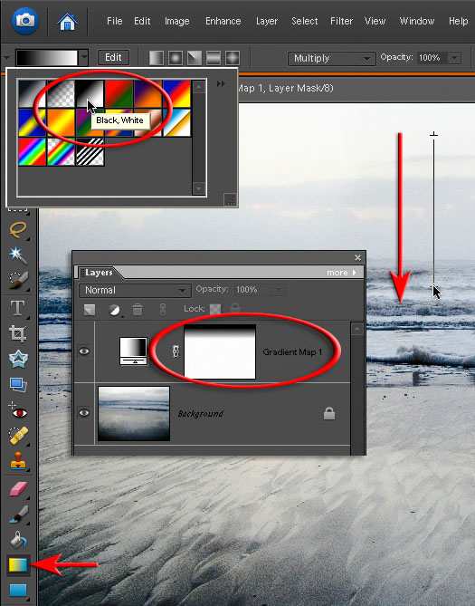The height and width of the screenshot is (606, 475).
Task: Toggle the lock all padlock icon
Action: 235,308
